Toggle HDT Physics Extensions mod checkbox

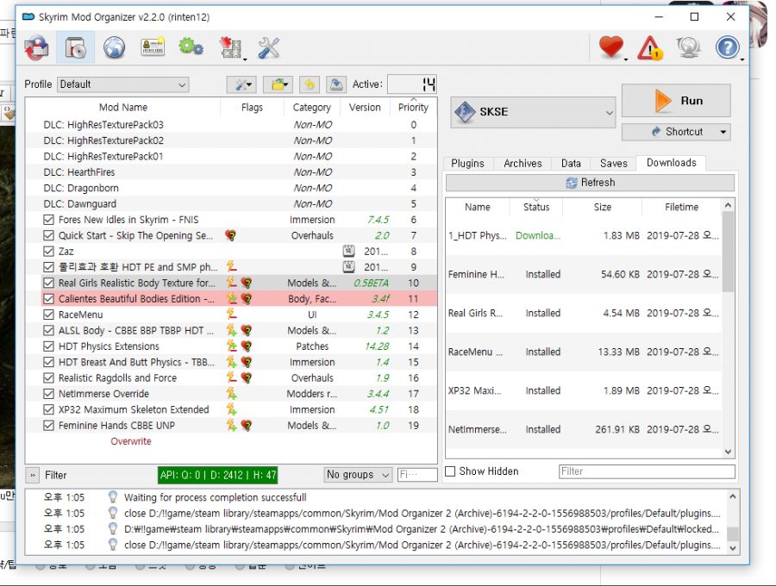click(49, 346)
